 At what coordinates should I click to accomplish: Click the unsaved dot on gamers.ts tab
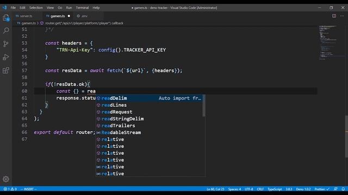coord(69,16)
